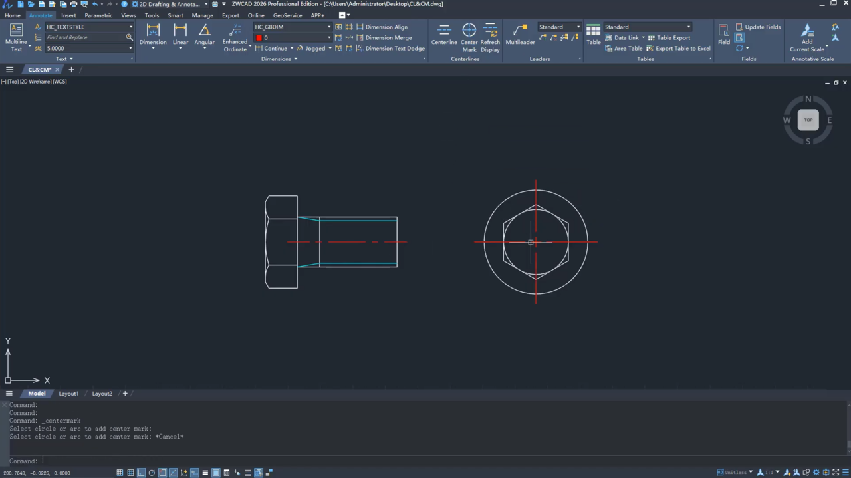Add a new drawing tab with plus
This screenshot has width=851, height=478.
71,70
